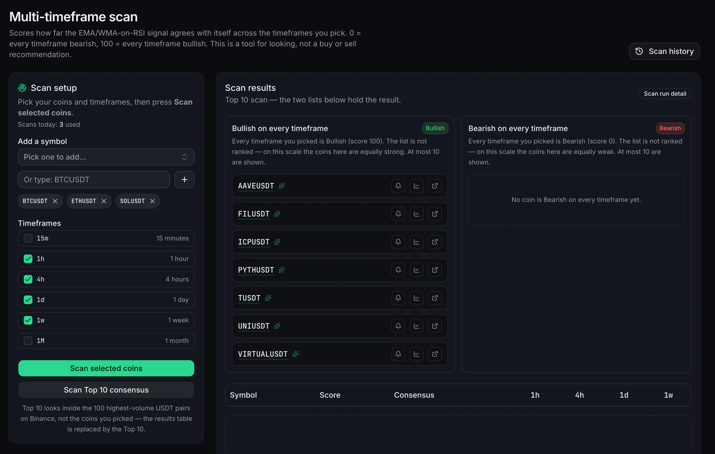Uncheck the 4h timeframe
The width and height of the screenshot is (715, 454).
(28, 279)
